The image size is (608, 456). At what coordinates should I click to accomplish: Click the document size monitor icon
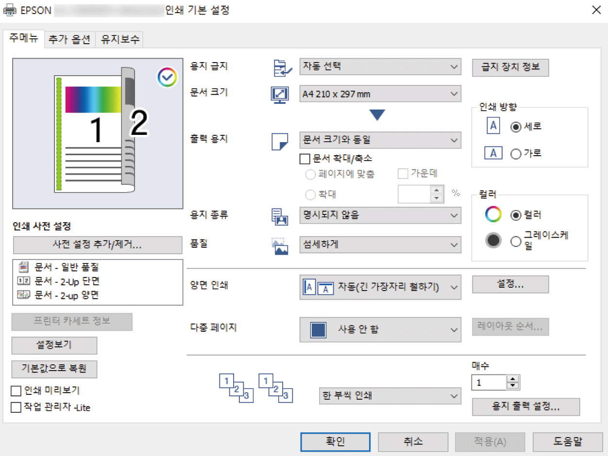point(280,94)
